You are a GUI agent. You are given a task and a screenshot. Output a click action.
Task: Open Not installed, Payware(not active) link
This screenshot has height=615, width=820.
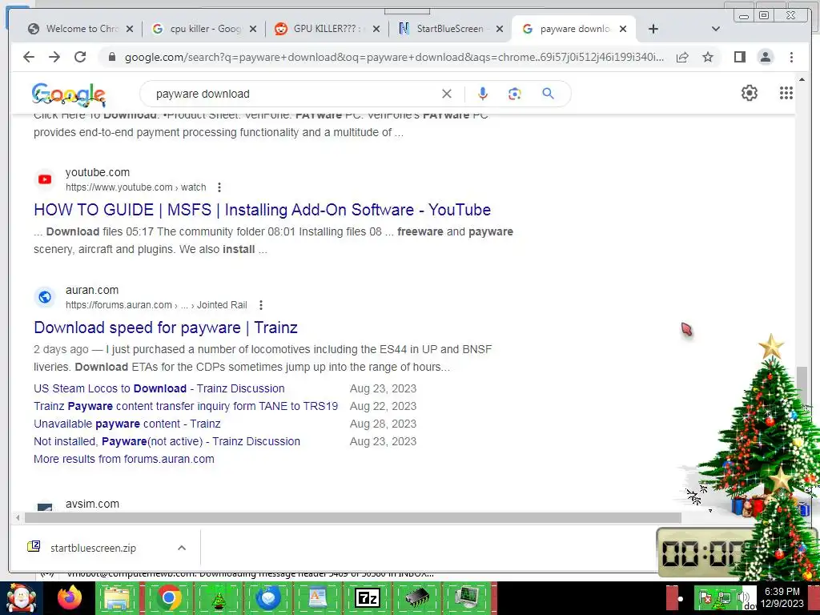coord(167,441)
